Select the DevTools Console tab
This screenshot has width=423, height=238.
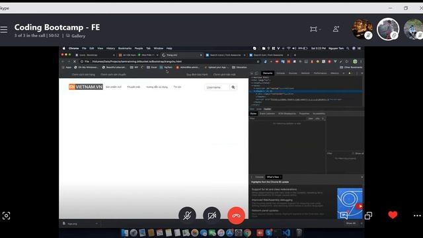click(x=280, y=73)
